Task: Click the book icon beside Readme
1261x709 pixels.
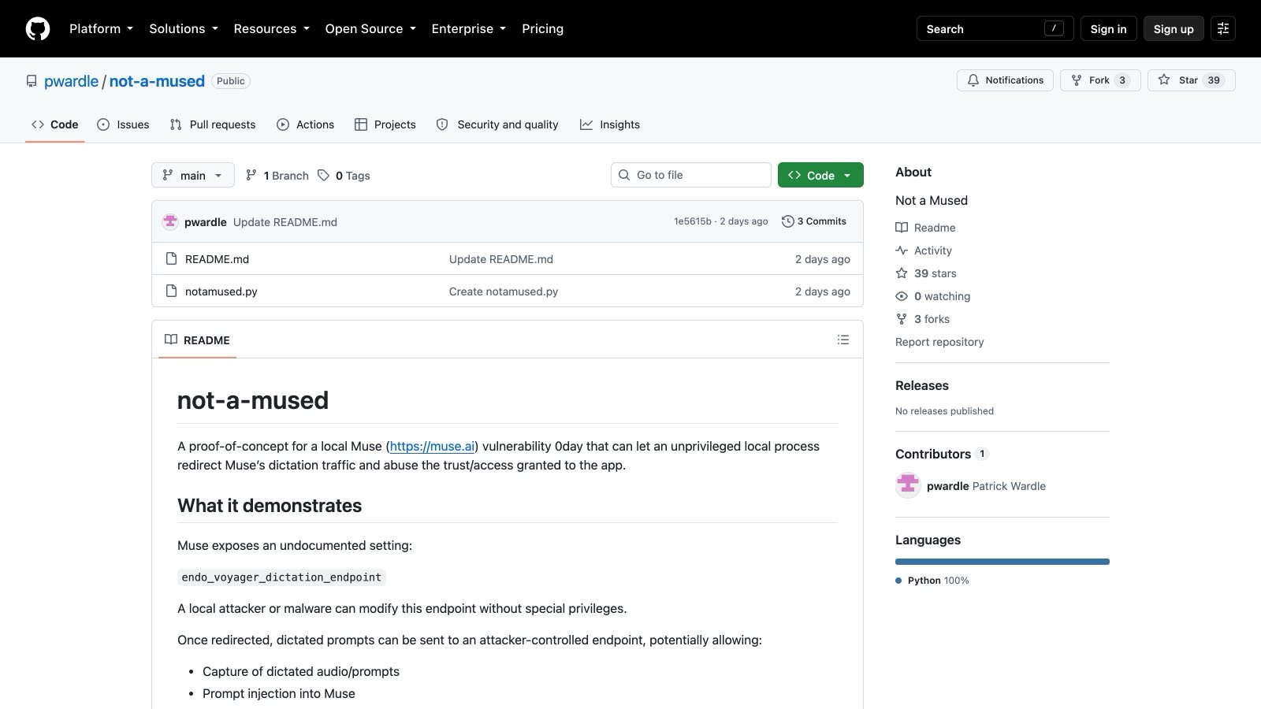Action: coord(902,228)
